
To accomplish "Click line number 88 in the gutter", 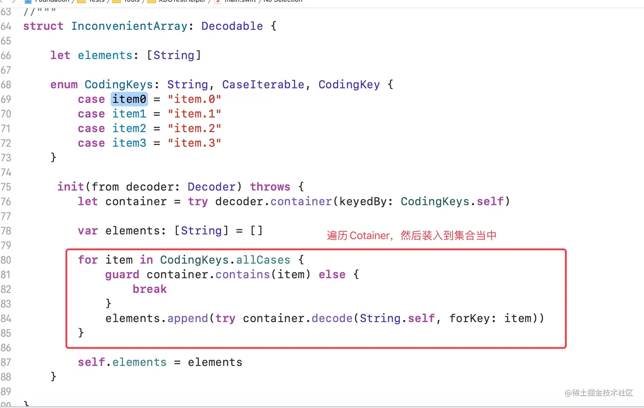I will [6, 377].
